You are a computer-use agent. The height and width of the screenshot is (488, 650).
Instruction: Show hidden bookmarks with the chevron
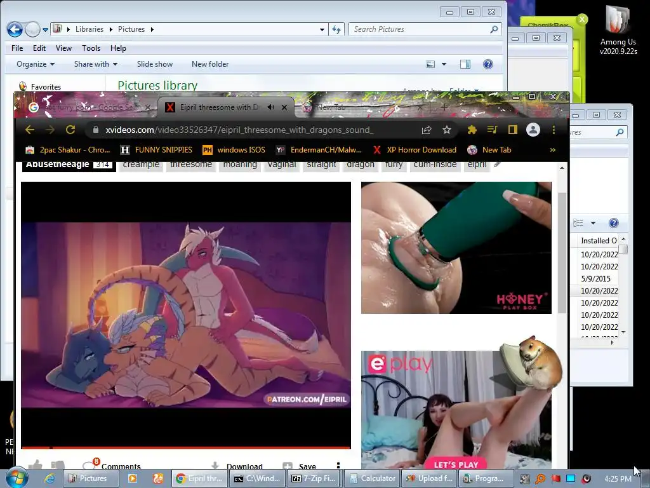(553, 150)
